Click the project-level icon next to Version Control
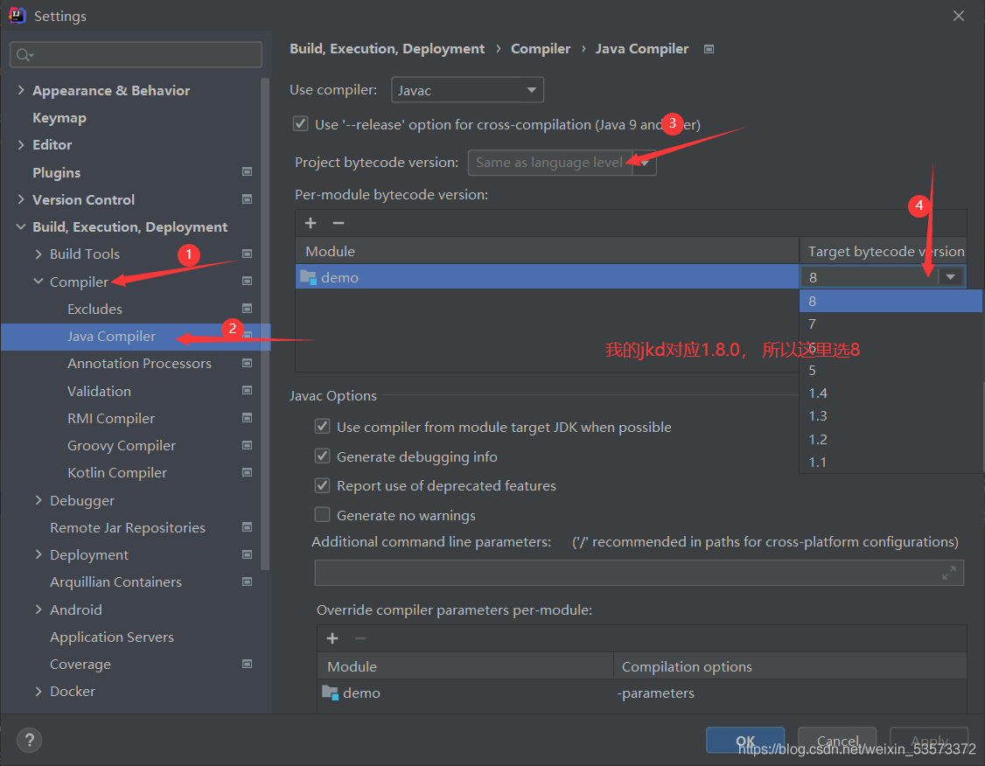 [x=247, y=199]
